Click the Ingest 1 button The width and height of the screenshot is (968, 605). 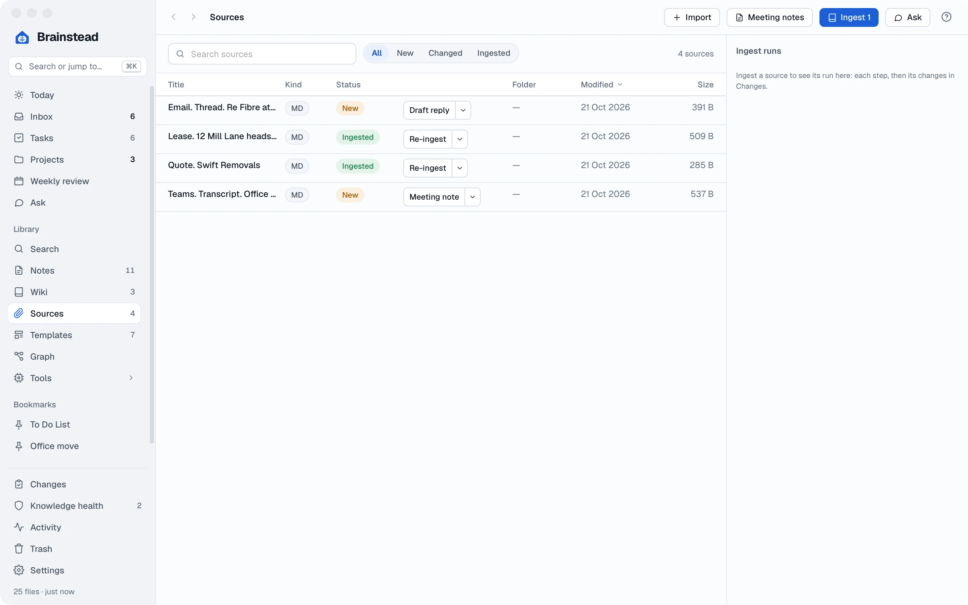pos(848,17)
